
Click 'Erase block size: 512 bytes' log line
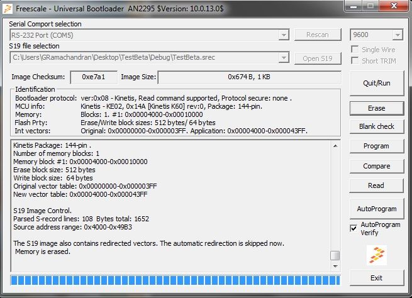click(x=54, y=170)
